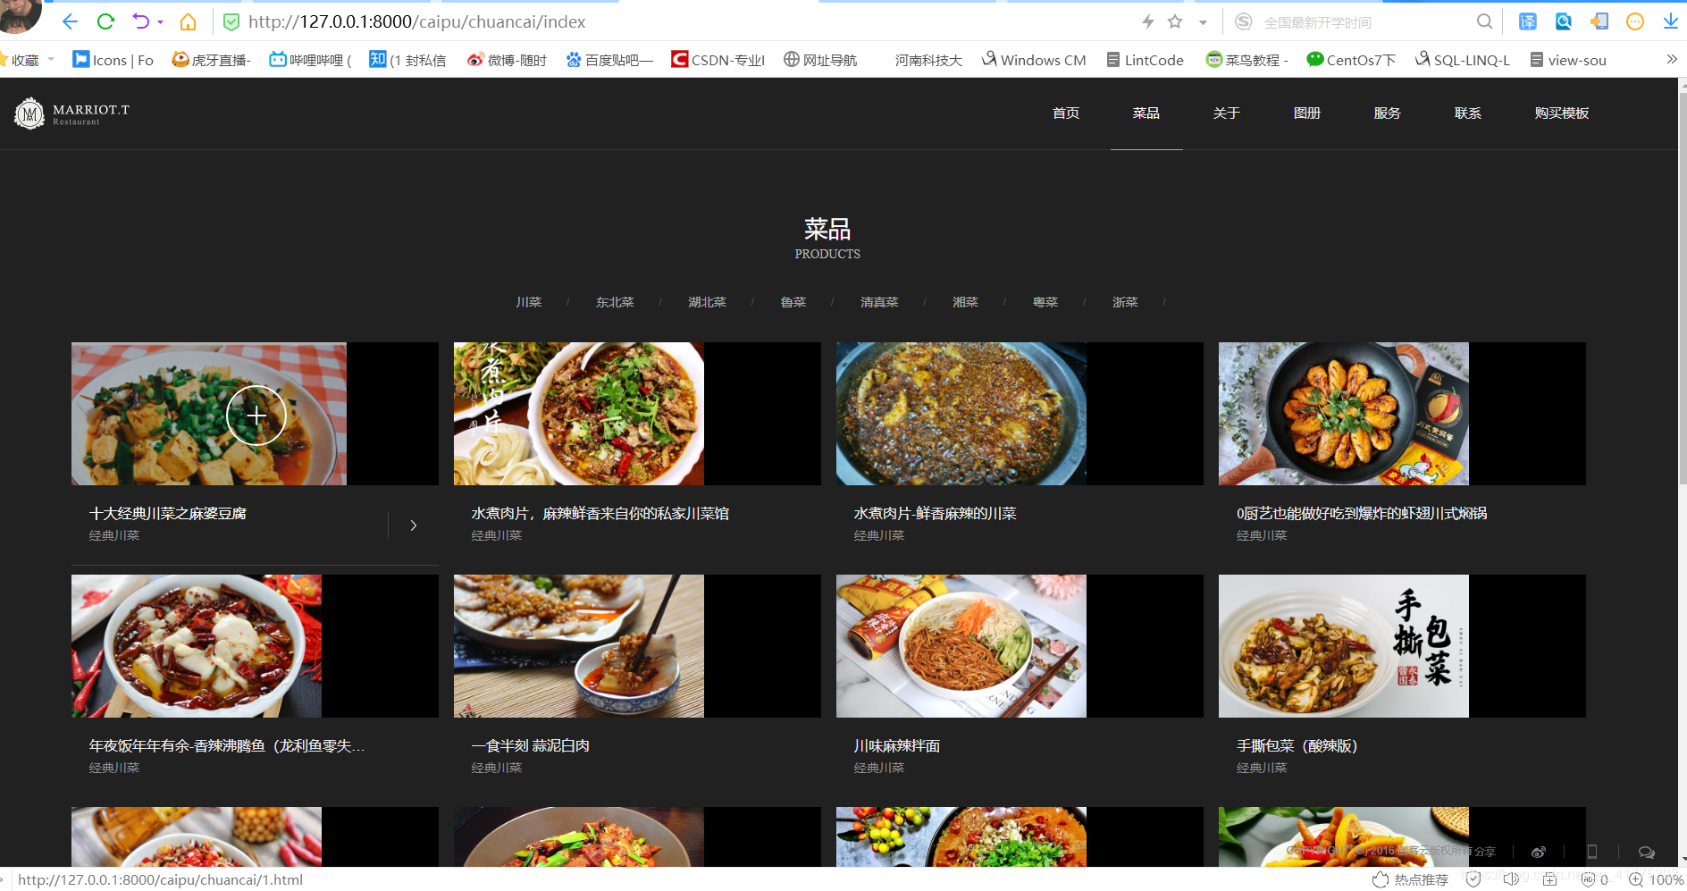Bookmark page with the star icon
This screenshot has width=1687, height=891.
[x=1175, y=21]
